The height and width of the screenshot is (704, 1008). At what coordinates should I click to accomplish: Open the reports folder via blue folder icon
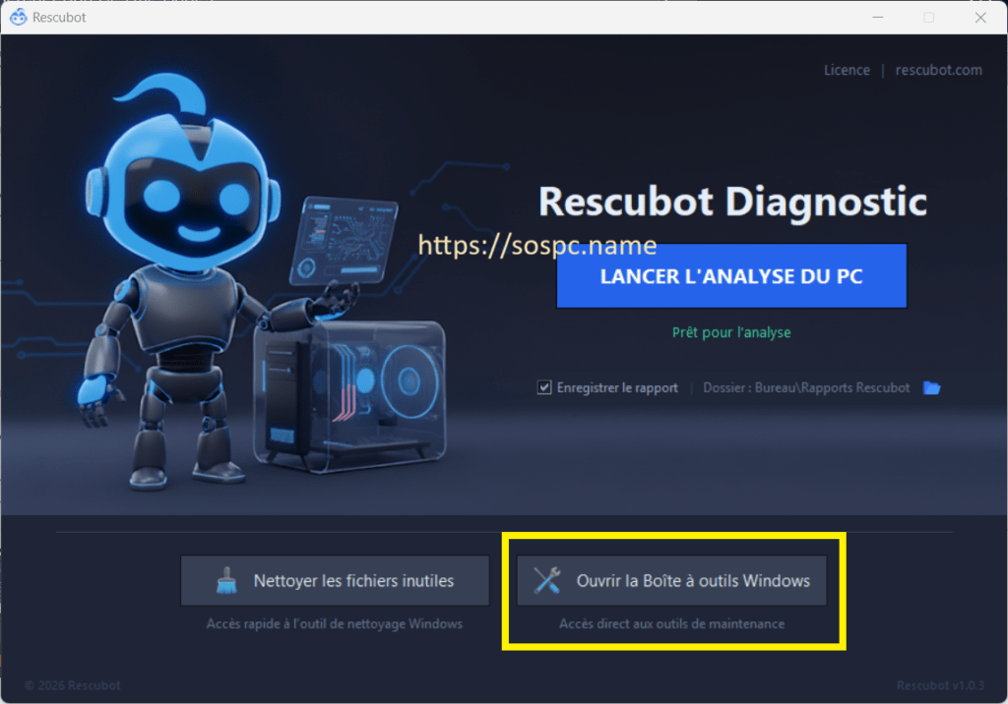tap(931, 387)
